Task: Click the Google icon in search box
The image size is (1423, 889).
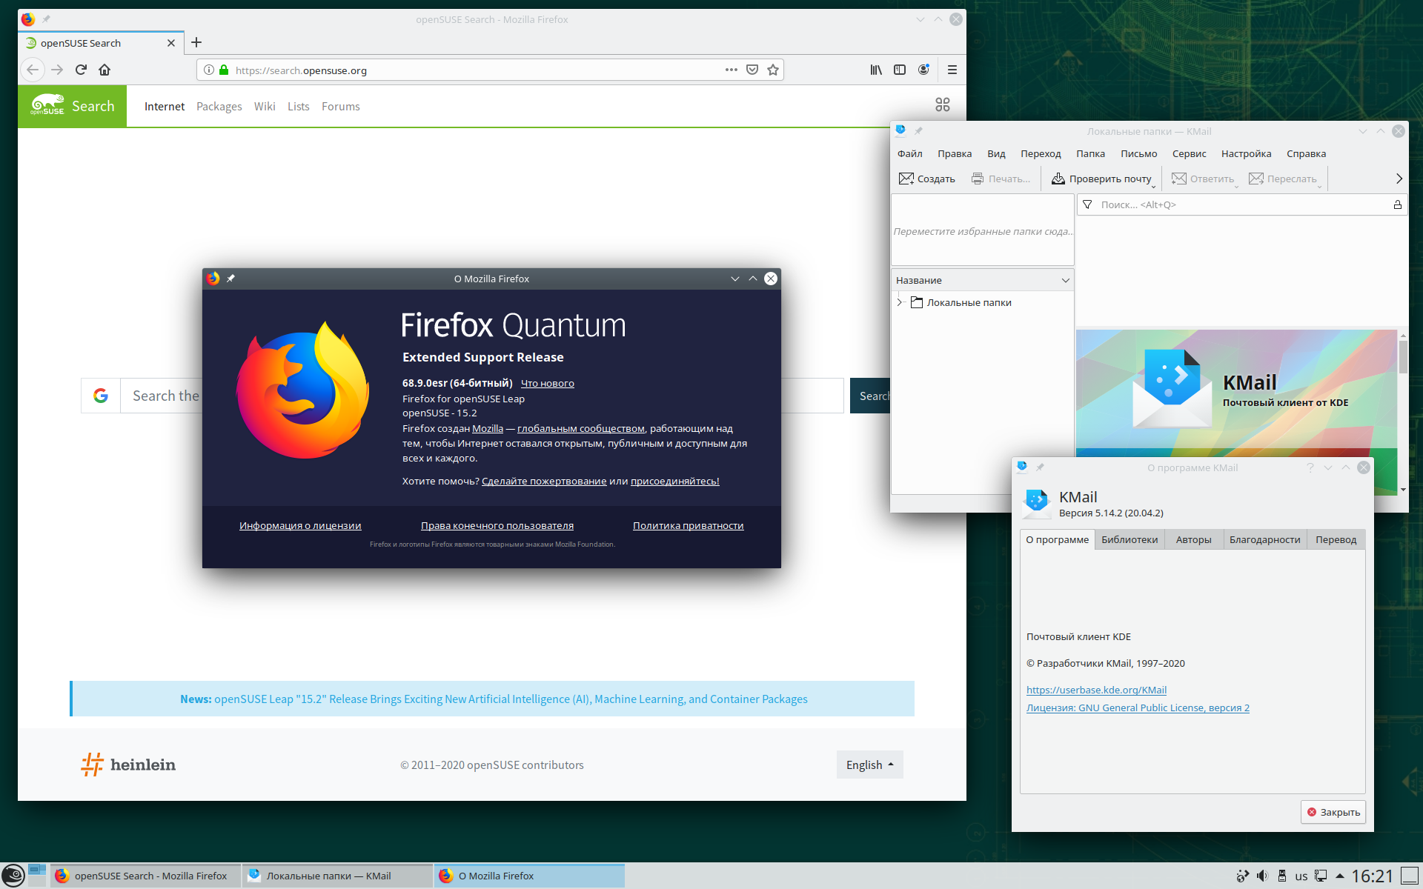Action: pos(101,396)
